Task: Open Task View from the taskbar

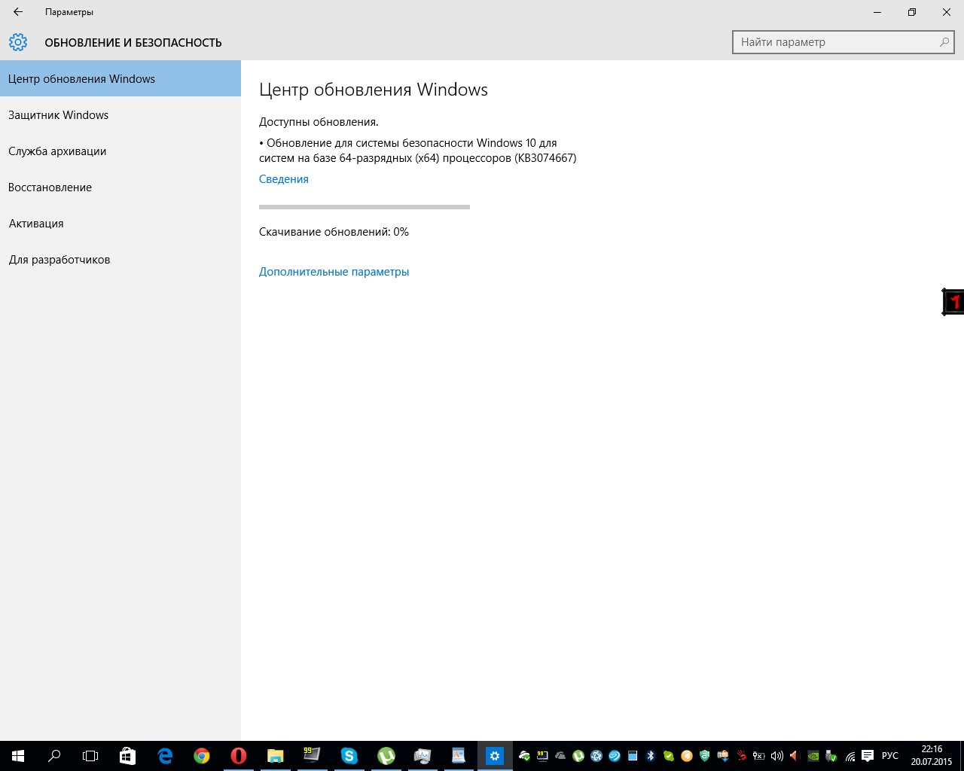Action: pyautogui.click(x=90, y=756)
